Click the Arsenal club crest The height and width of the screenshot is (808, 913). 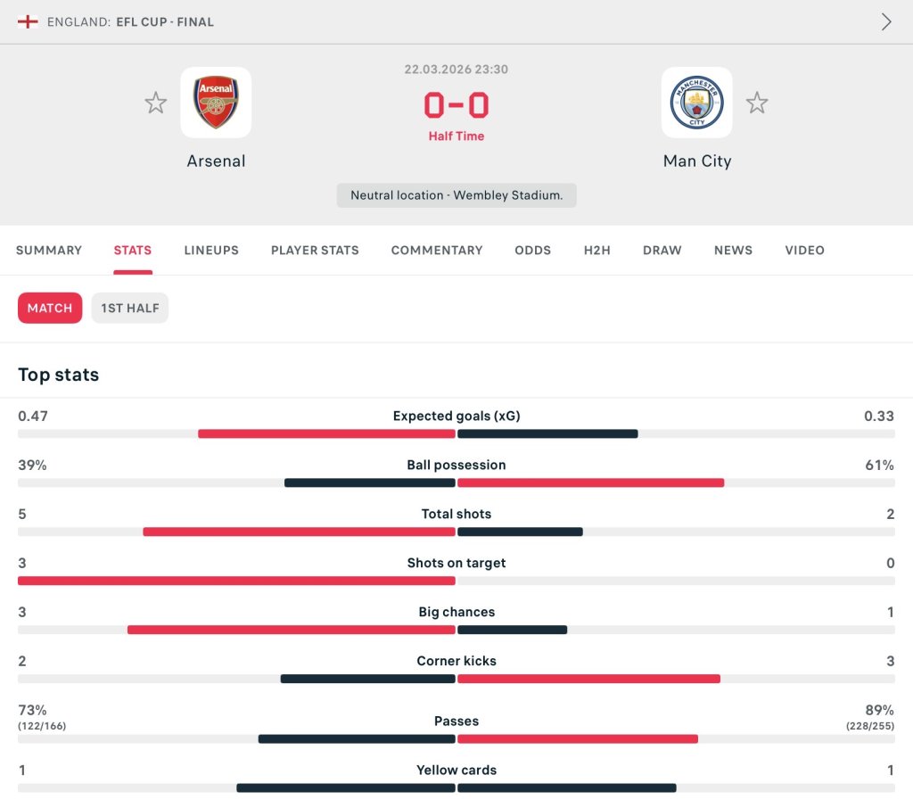(x=216, y=102)
